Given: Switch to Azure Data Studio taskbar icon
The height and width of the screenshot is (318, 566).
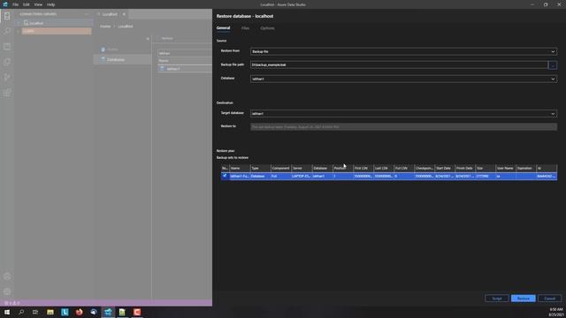Looking at the screenshot, I should click(x=108, y=312).
